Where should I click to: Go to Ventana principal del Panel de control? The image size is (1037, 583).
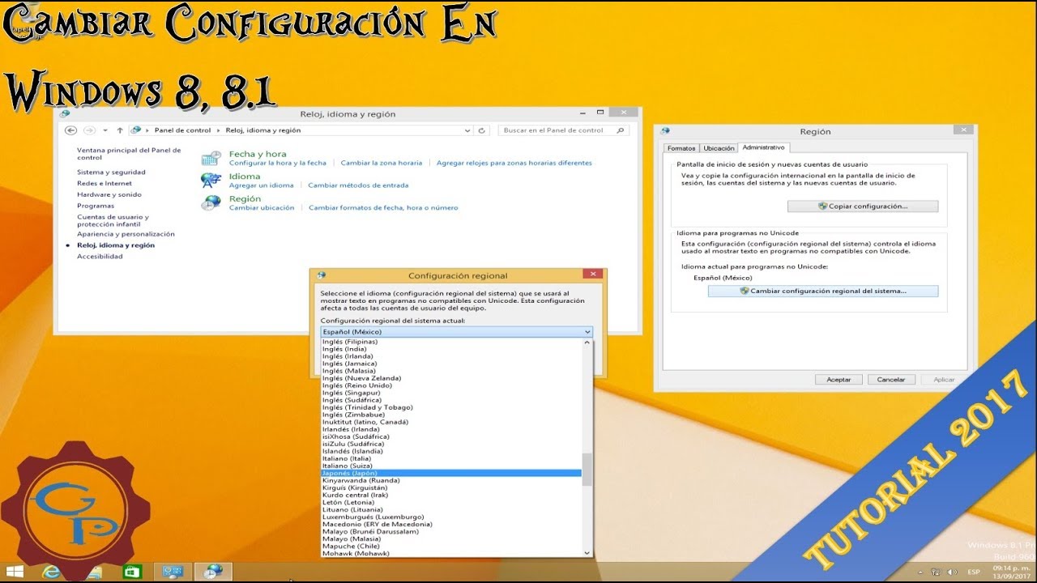[x=129, y=154]
